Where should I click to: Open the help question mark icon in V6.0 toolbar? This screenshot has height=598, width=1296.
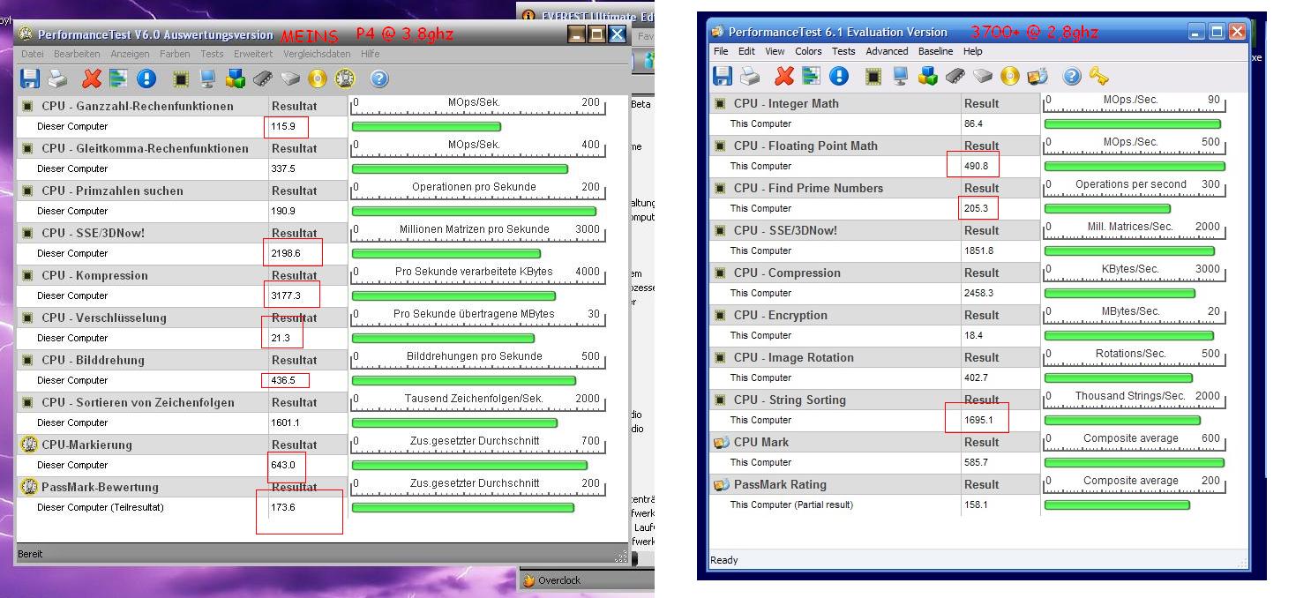click(379, 79)
